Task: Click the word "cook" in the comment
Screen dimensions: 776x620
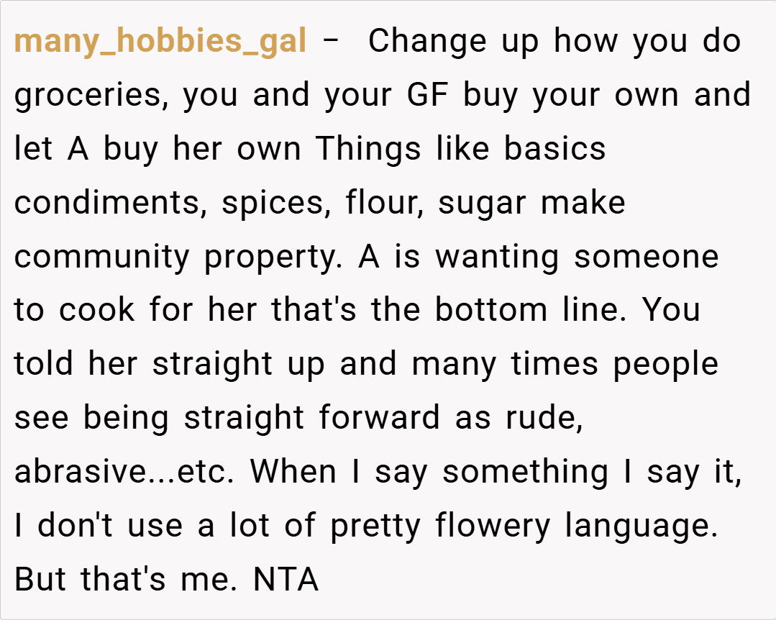Action: (96, 311)
